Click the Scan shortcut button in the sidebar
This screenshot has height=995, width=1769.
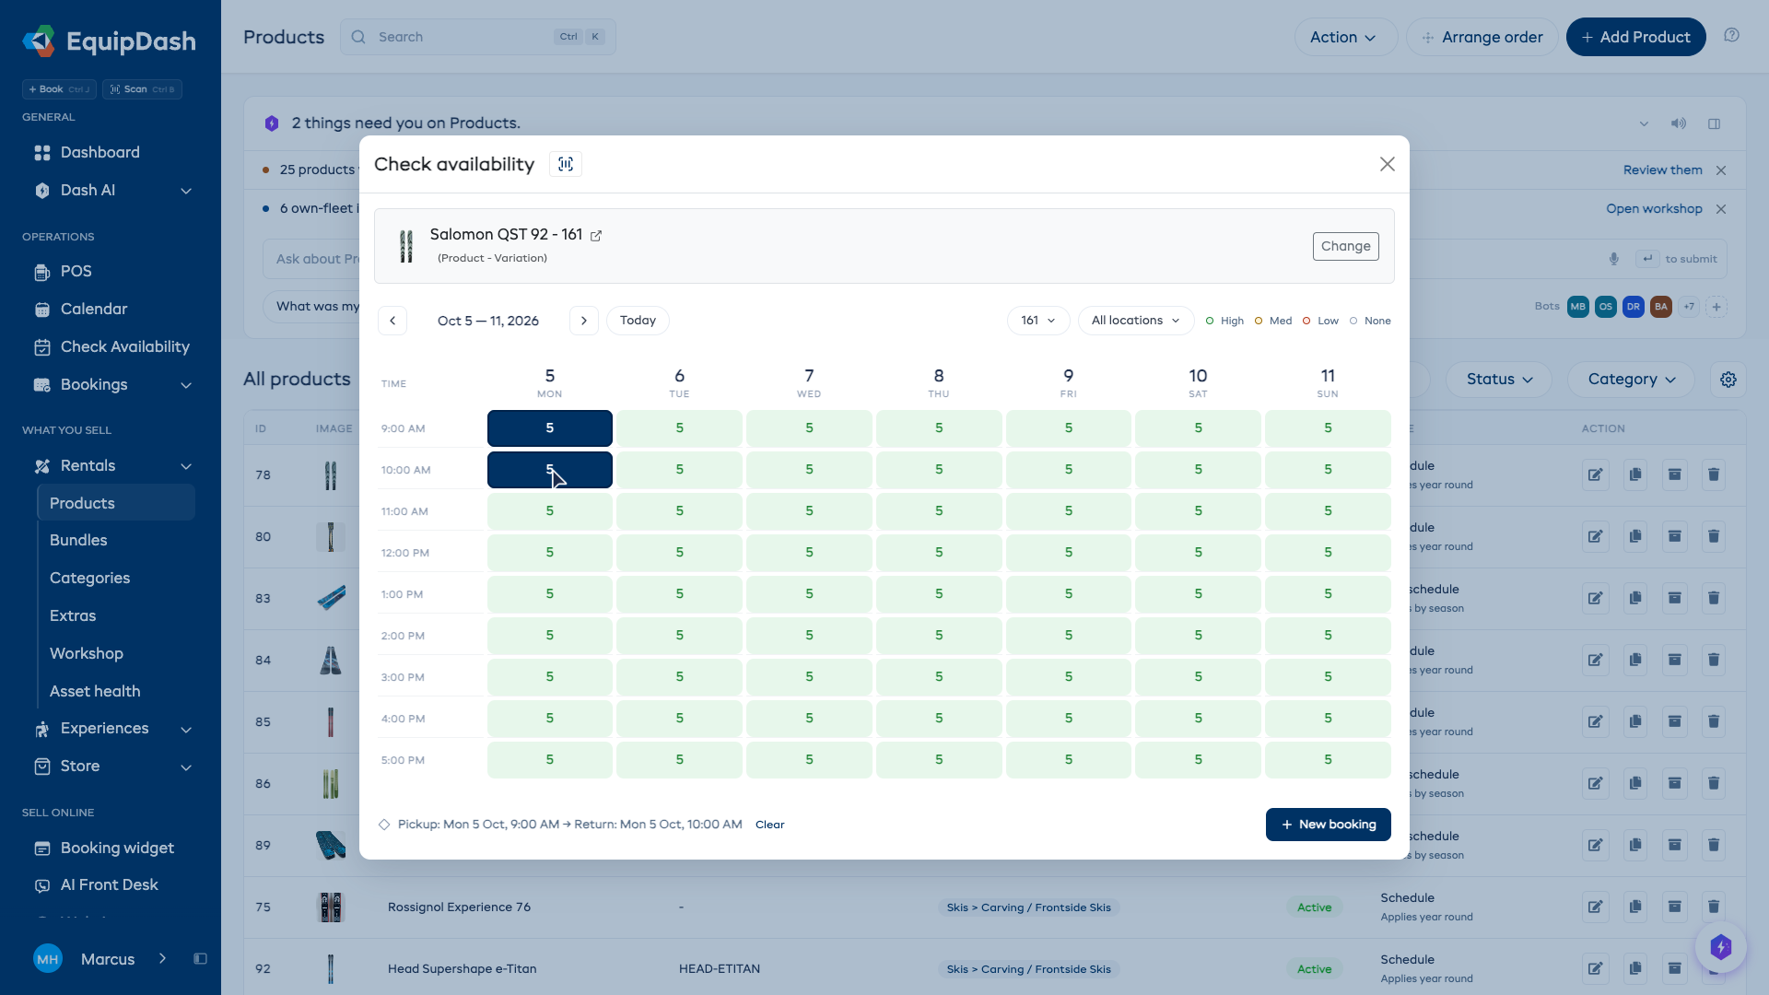click(142, 89)
